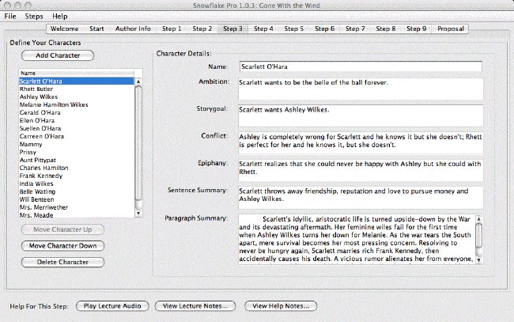
Task: Click in the Name input field
Action: [361, 66]
